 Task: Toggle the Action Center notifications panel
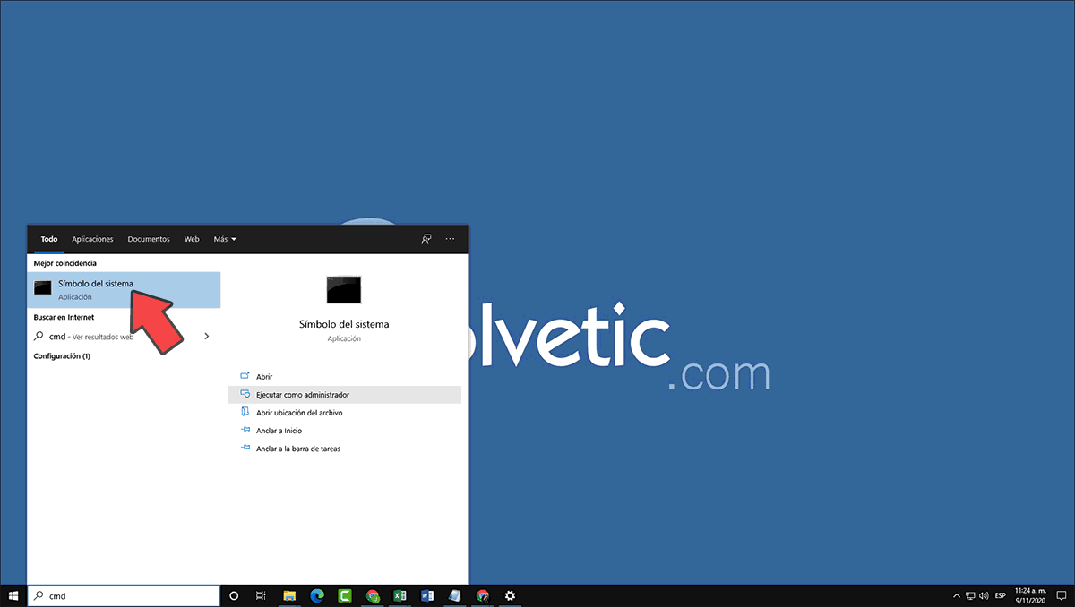click(1062, 594)
